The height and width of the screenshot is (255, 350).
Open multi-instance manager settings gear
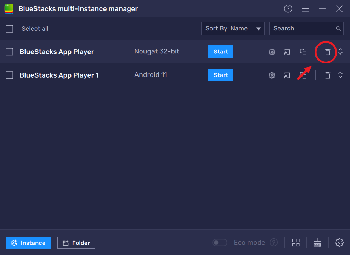coord(339,243)
